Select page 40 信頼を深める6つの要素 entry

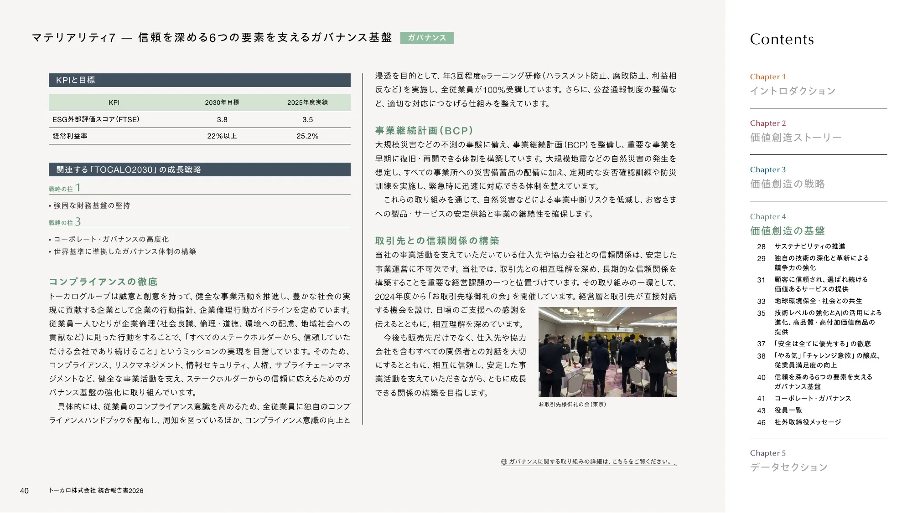815,382
